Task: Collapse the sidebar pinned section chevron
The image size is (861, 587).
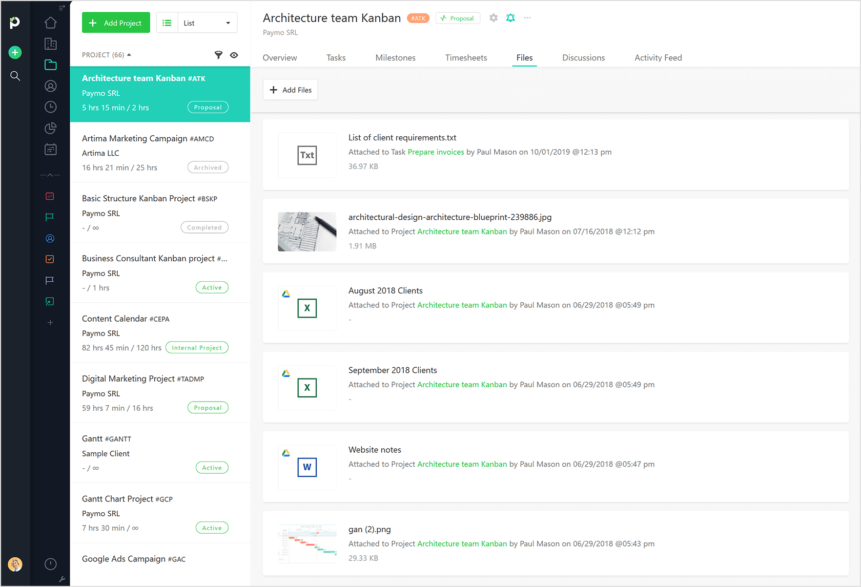Action: 50,175
